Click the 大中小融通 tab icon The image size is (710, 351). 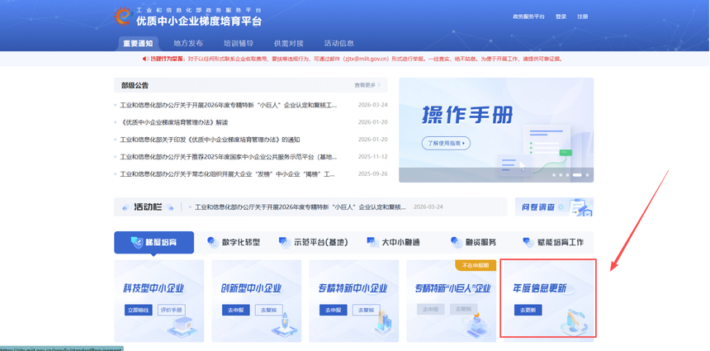372,242
